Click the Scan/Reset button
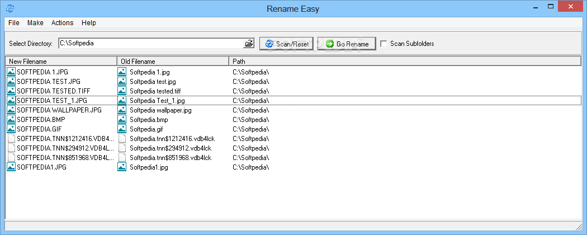The width and height of the screenshot is (587, 235). 287,44
